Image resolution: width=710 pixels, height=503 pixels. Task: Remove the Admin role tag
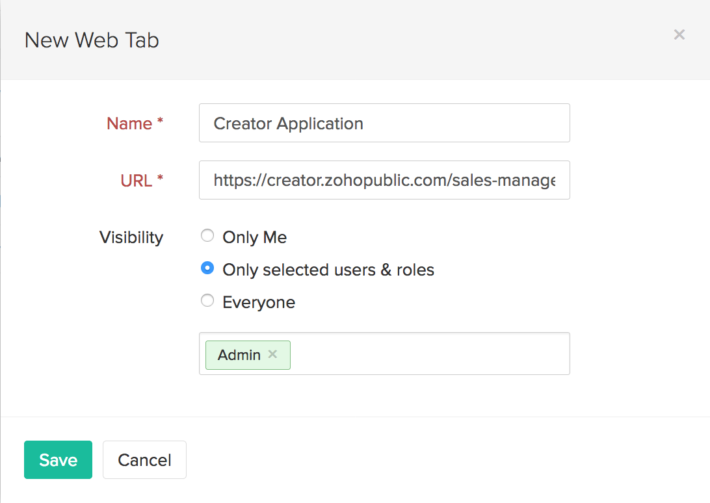[x=273, y=354]
